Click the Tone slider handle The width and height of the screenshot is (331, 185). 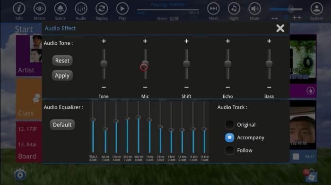104,64
